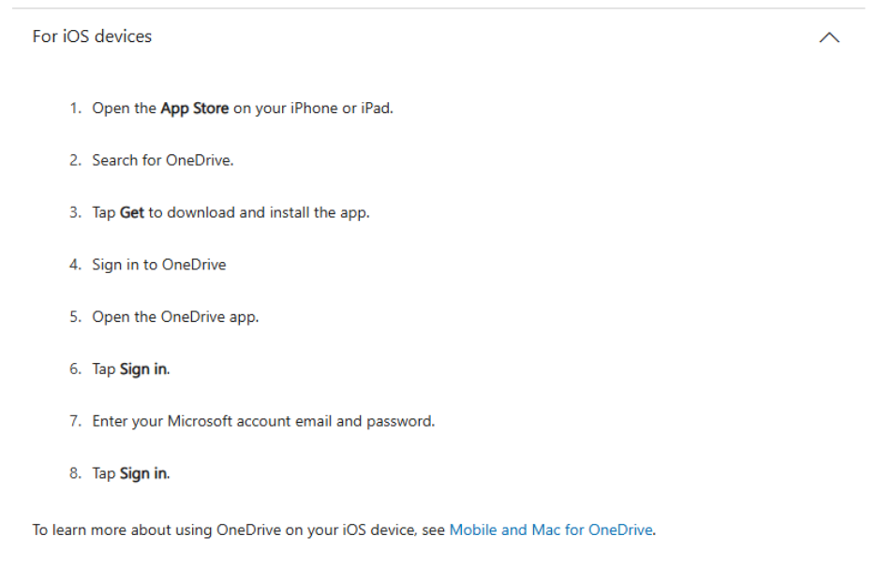Image resolution: width=877 pixels, height=565 pixels.
Task: Select the Search for OneDrive step
Action: pyautogui.click(x=165, y=160)
